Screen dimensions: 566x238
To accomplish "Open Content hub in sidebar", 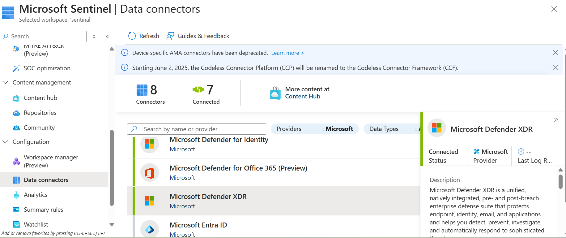I will 40,98.
